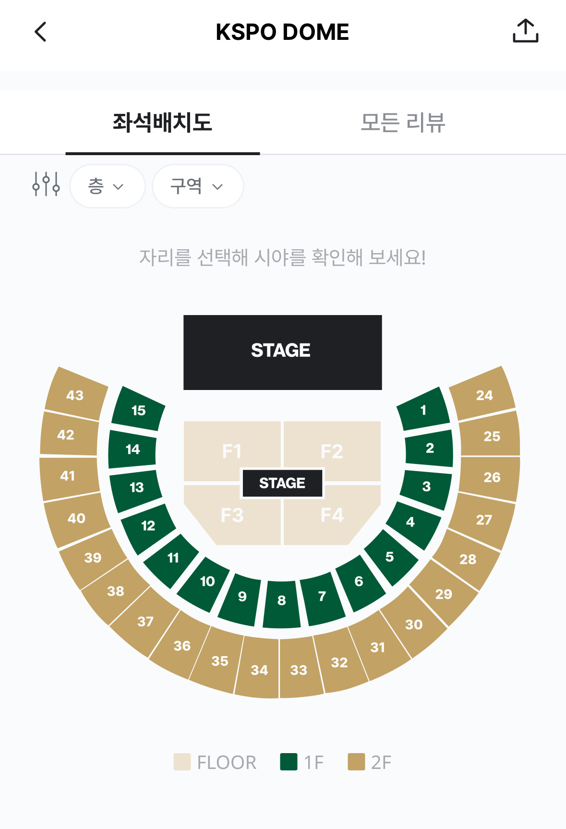This screenshot has width=566, height=829.
Task: Expand the 구역 section dropdown
Action: (198, 186)
